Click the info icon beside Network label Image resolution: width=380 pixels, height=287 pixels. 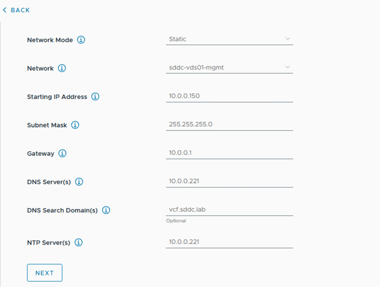pyautogui.click(x=62, y=68)
